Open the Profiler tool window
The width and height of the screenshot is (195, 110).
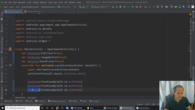coord(73,101)
